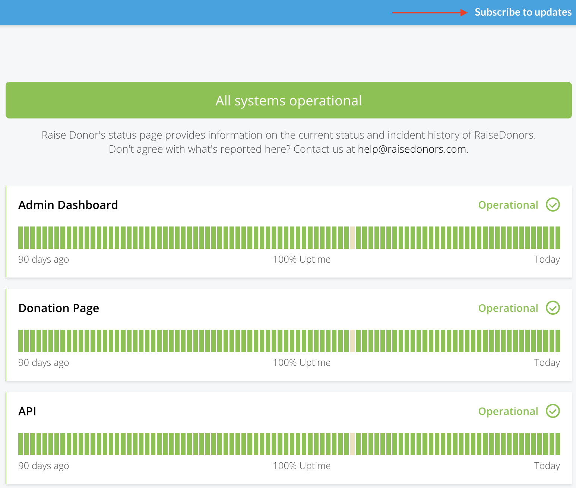Click the beige incident bar in Donation Page uptime
Viewport: 576px width, 488px height.
pos(352,341)
